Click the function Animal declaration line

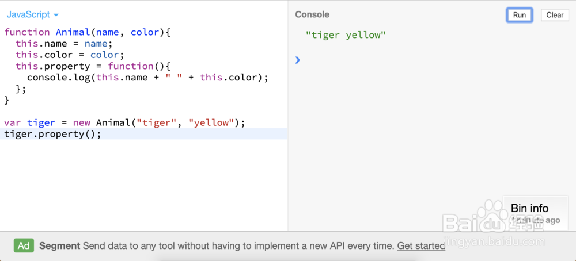88,32
